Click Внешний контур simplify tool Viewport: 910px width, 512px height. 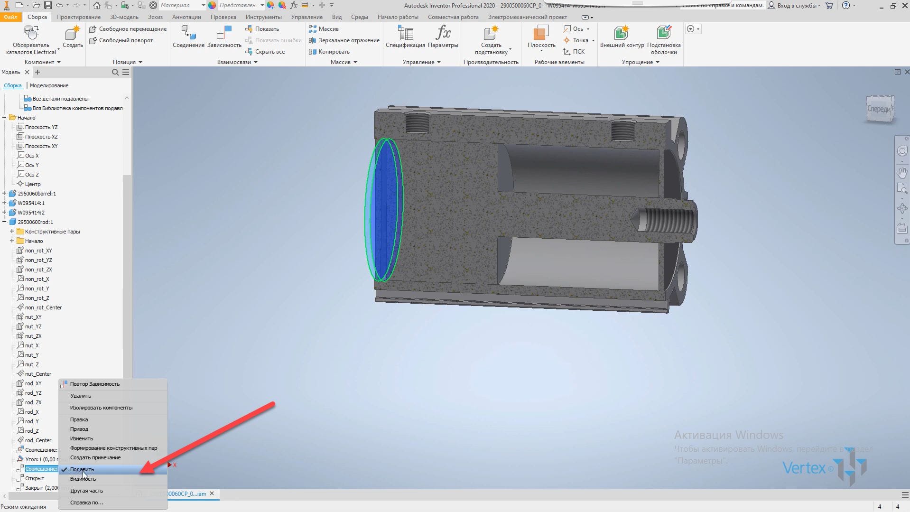[x=622, y=37]
